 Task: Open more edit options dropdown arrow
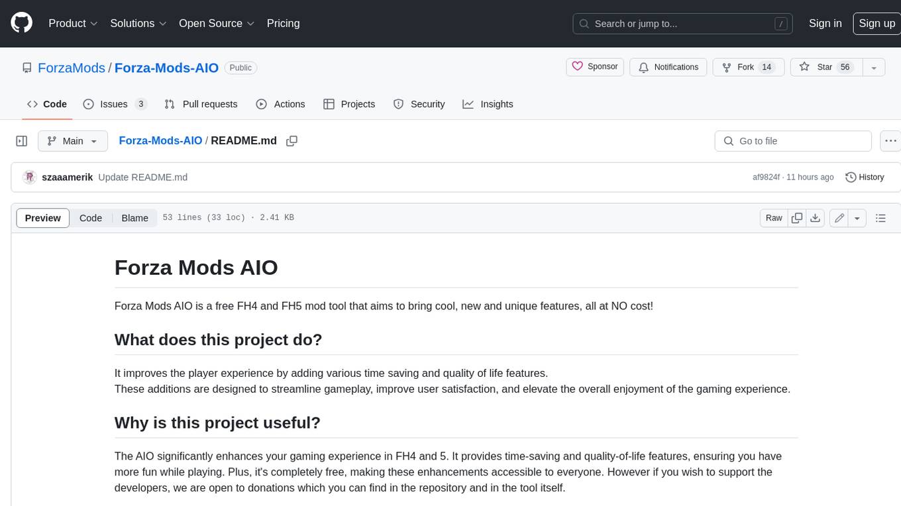pos(857,218)
